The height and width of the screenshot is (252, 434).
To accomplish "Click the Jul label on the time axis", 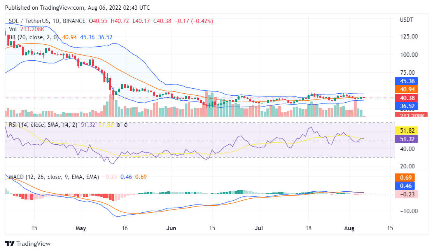I will point(258,228).
